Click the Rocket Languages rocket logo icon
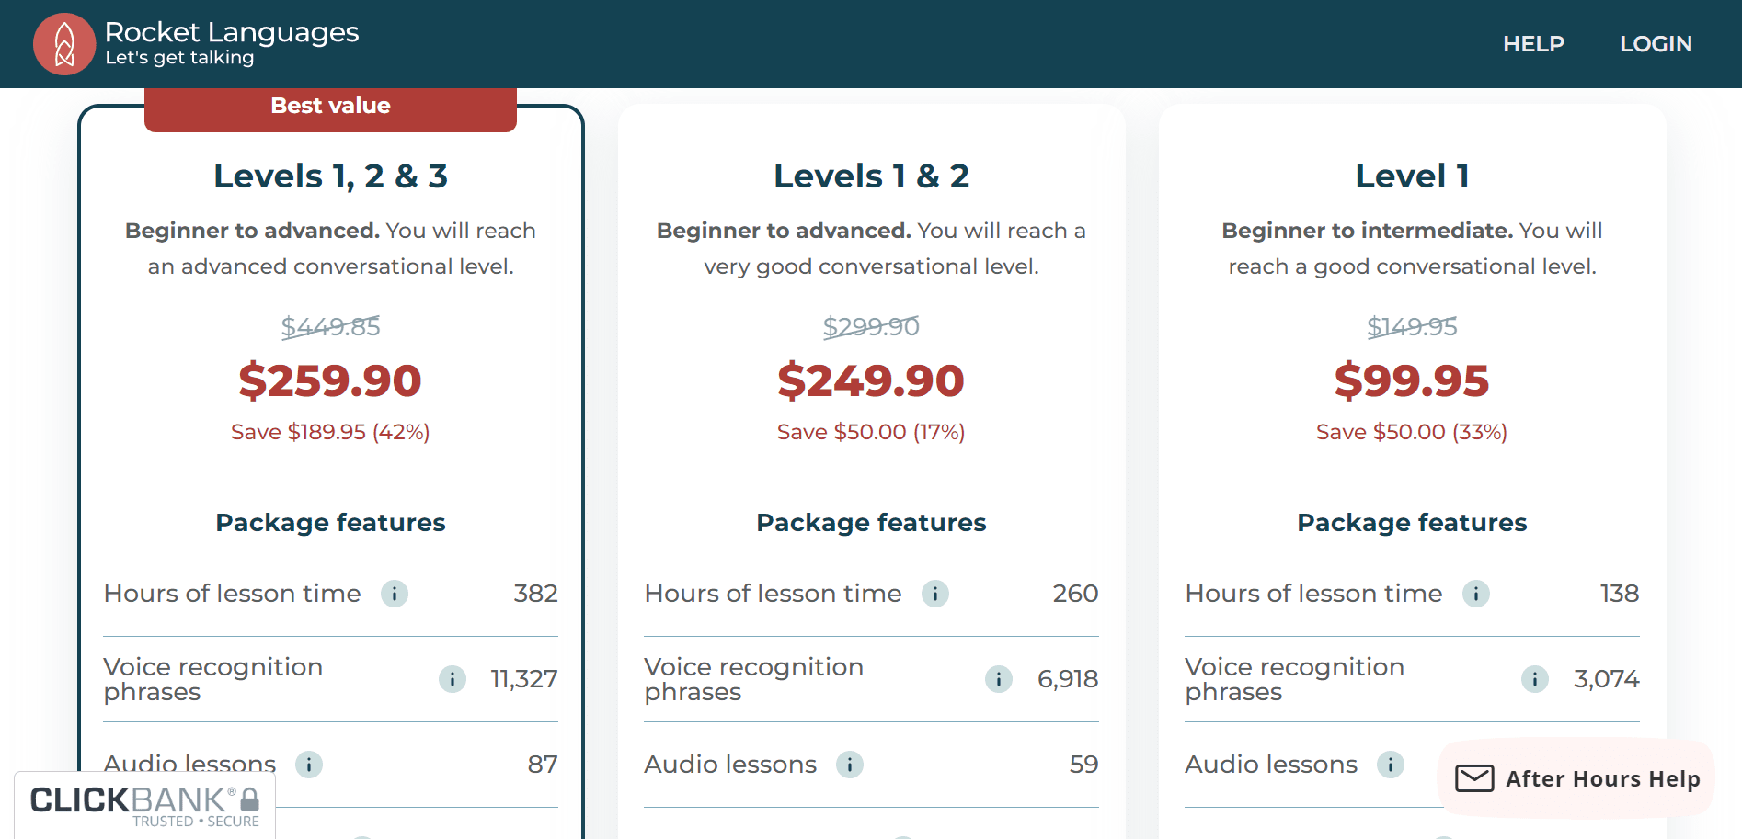Screen dimensions: 1742x839 64,44
